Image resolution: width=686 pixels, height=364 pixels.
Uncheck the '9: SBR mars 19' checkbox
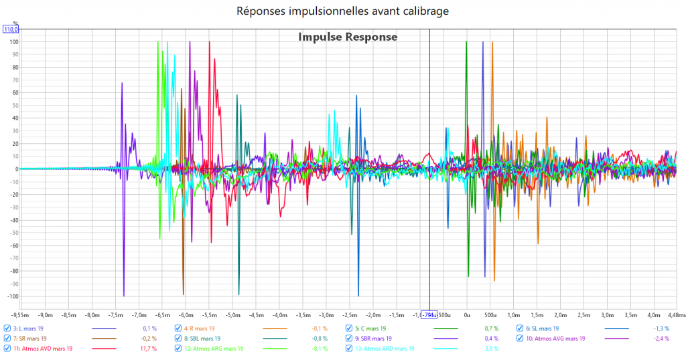(349, 339)
